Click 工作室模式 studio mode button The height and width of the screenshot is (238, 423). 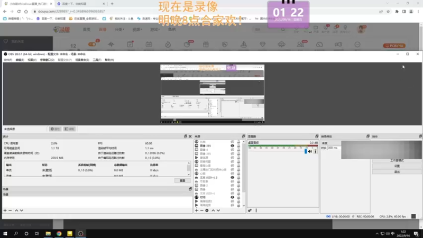pos(397,160)
